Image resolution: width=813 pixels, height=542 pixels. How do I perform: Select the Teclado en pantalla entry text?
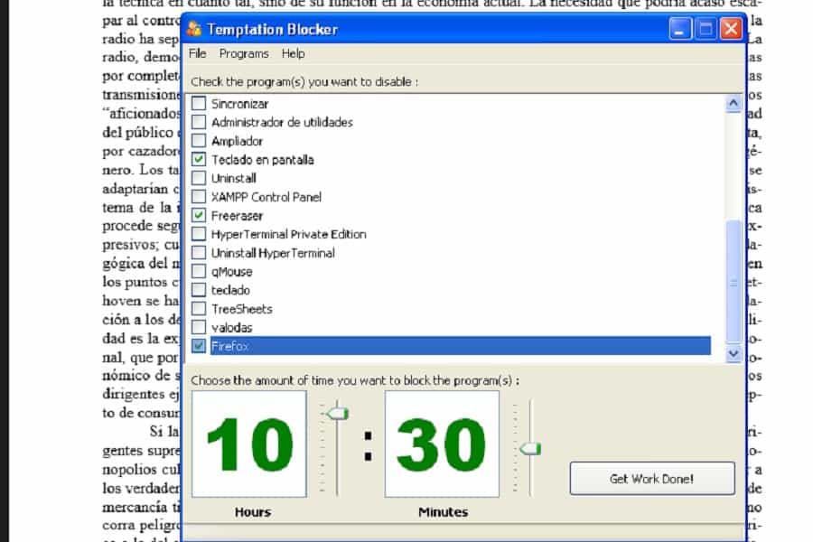click(262, 160)
